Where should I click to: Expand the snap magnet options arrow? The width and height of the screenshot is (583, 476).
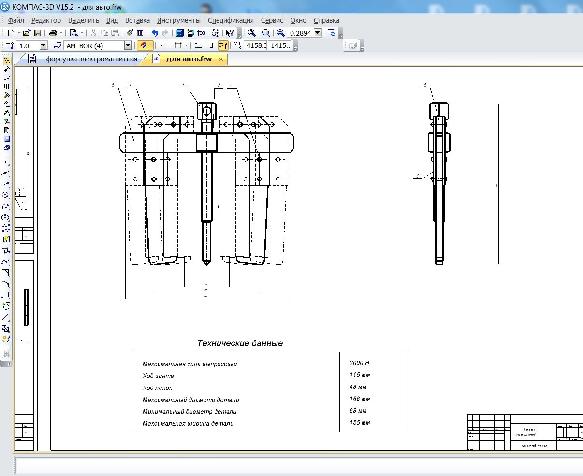(x=151, y=45)
